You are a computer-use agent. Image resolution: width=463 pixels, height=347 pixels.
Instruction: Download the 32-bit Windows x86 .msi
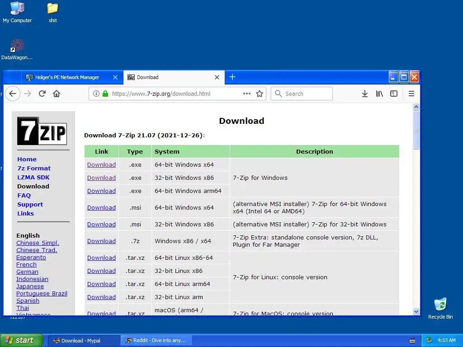pyautogui.click(x=101, y=224)
